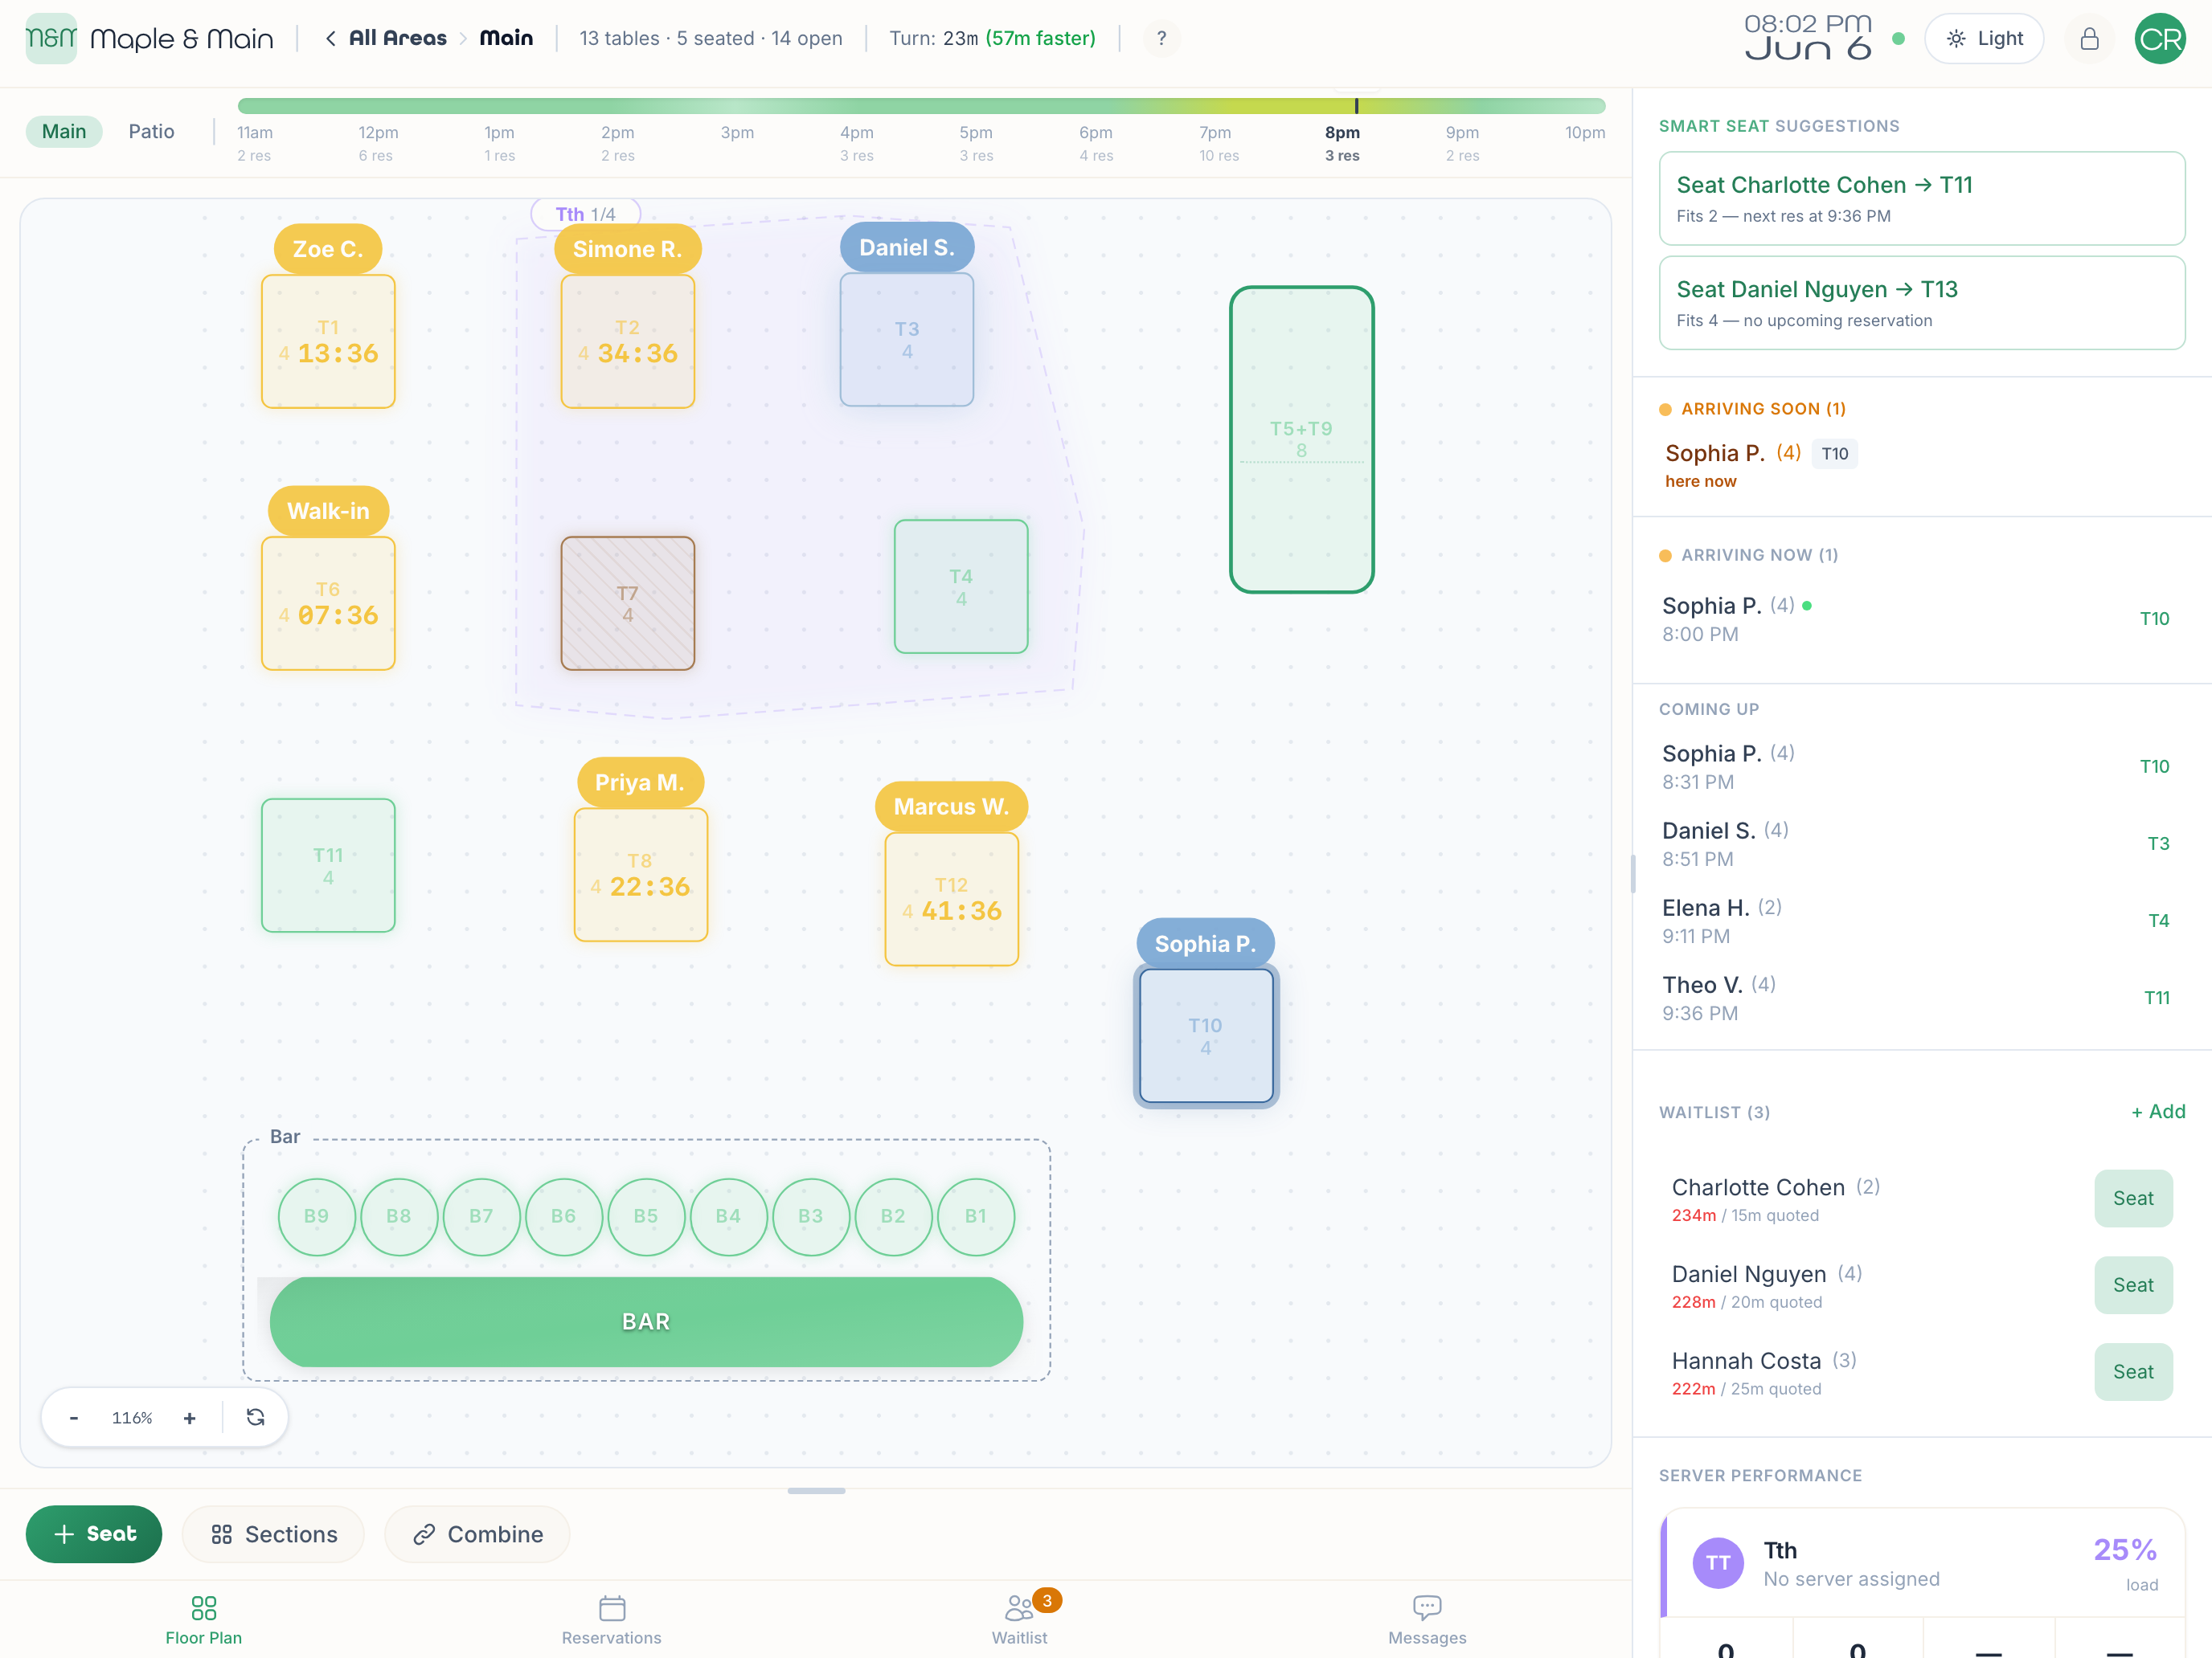
Task: Select bar seat B6
Action: tap(563, 1216)
